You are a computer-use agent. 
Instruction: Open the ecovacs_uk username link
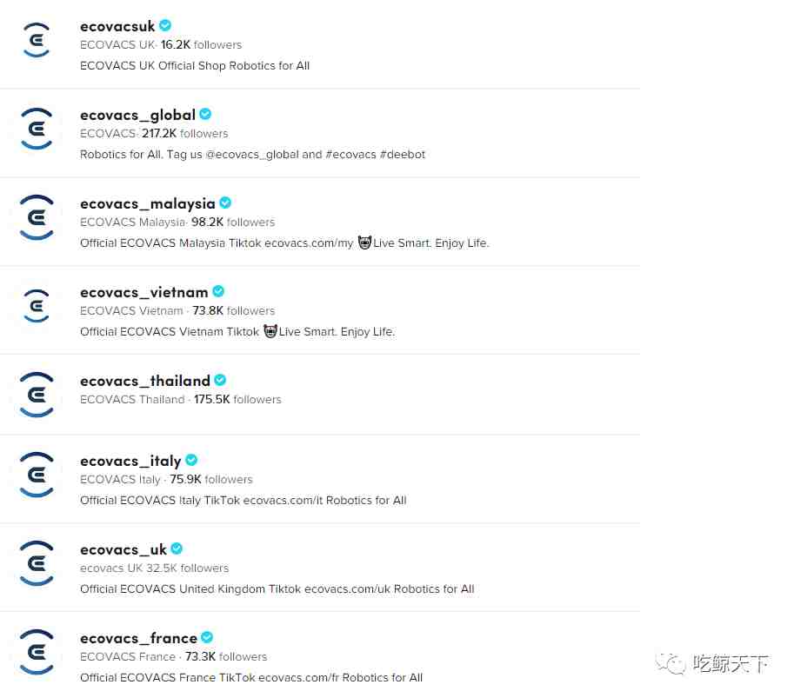tap(123, 549)
